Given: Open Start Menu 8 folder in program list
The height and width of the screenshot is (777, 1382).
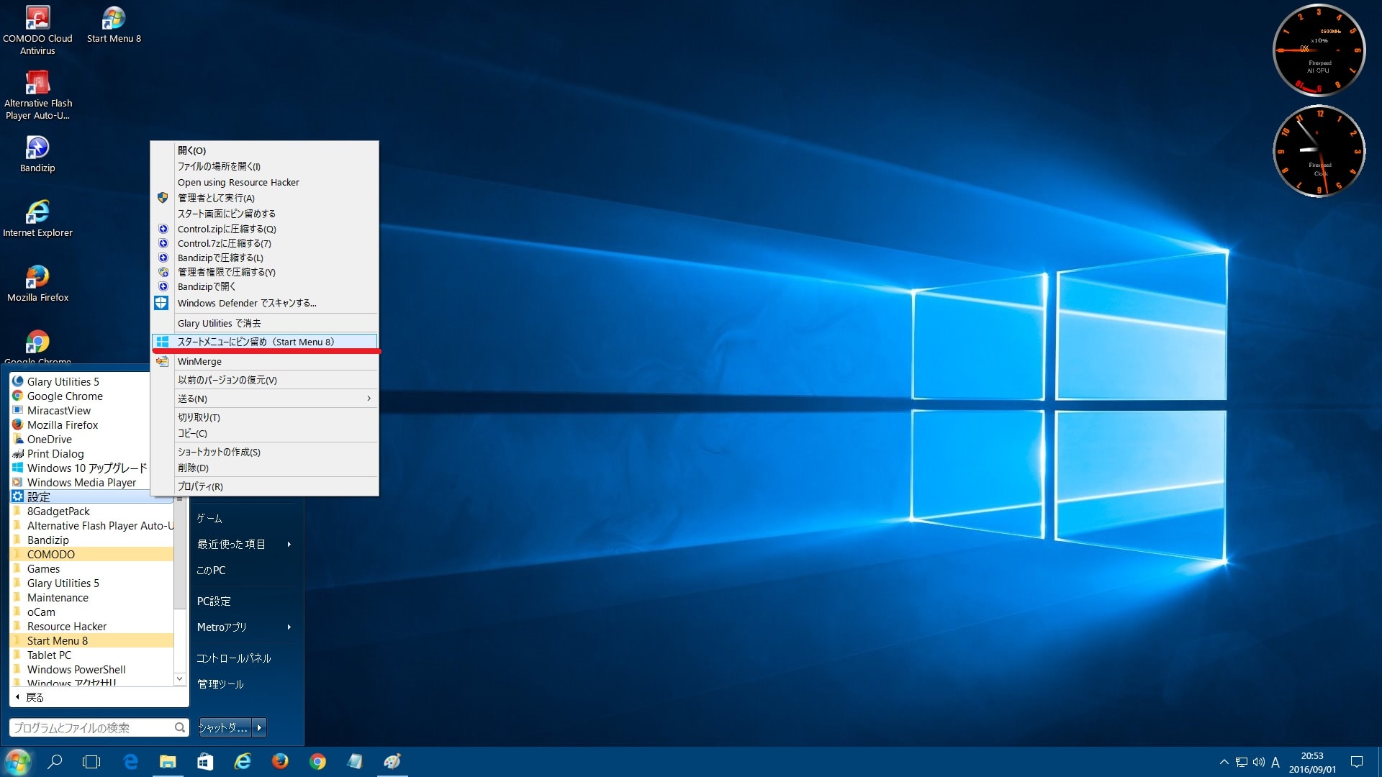Looking at the screenshot, I should click(92, 640).
